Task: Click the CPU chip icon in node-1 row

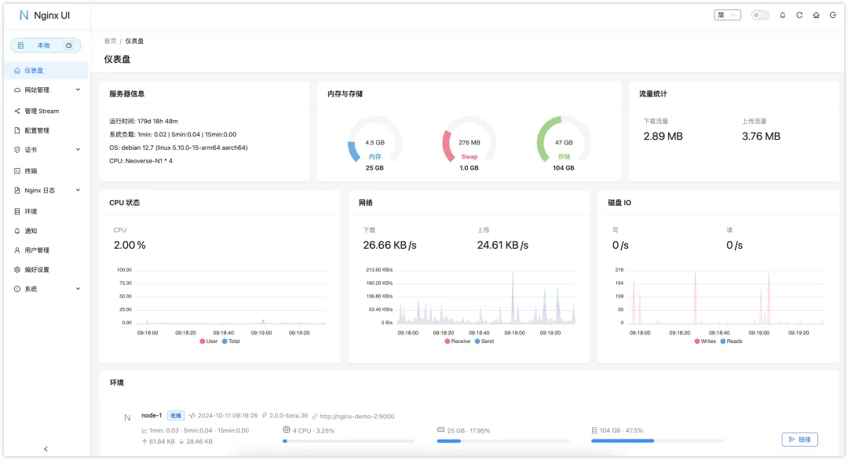Action: [x=286, y=429]
